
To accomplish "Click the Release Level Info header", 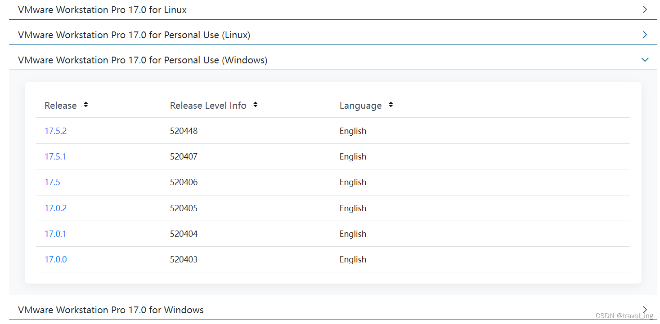I will click(x=208, y=106).
